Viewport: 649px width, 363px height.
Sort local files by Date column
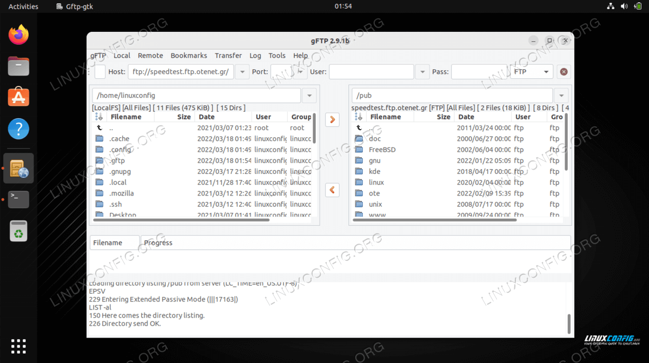[x=223, y=117]
